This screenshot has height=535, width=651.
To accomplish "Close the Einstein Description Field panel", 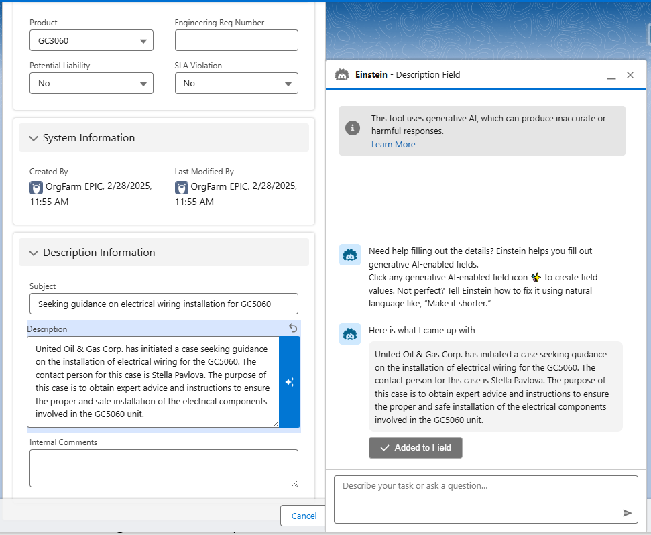I will [630, 75].
